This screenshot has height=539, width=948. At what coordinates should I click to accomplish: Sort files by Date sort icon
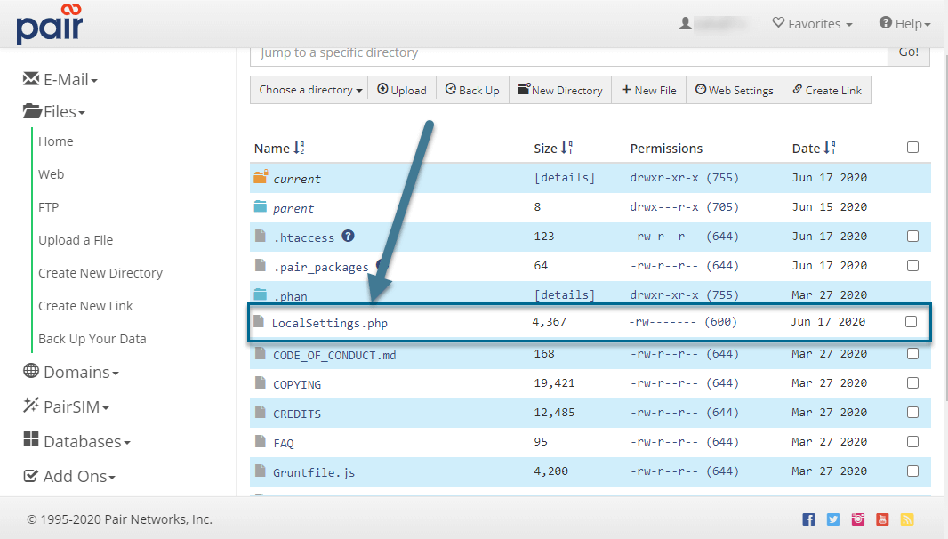831,149
